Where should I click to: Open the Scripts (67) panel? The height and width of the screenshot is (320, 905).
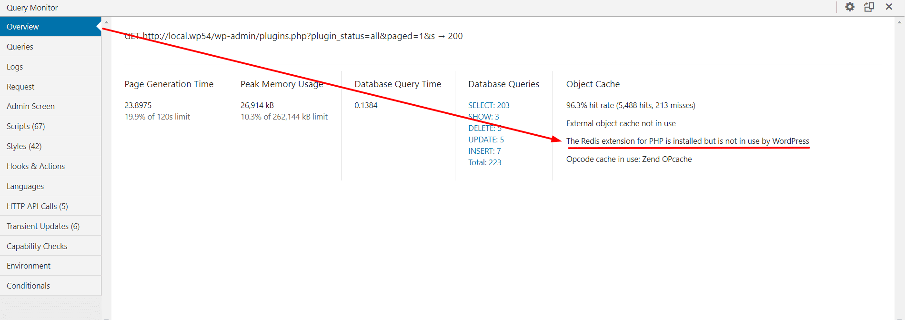point(50,126)
